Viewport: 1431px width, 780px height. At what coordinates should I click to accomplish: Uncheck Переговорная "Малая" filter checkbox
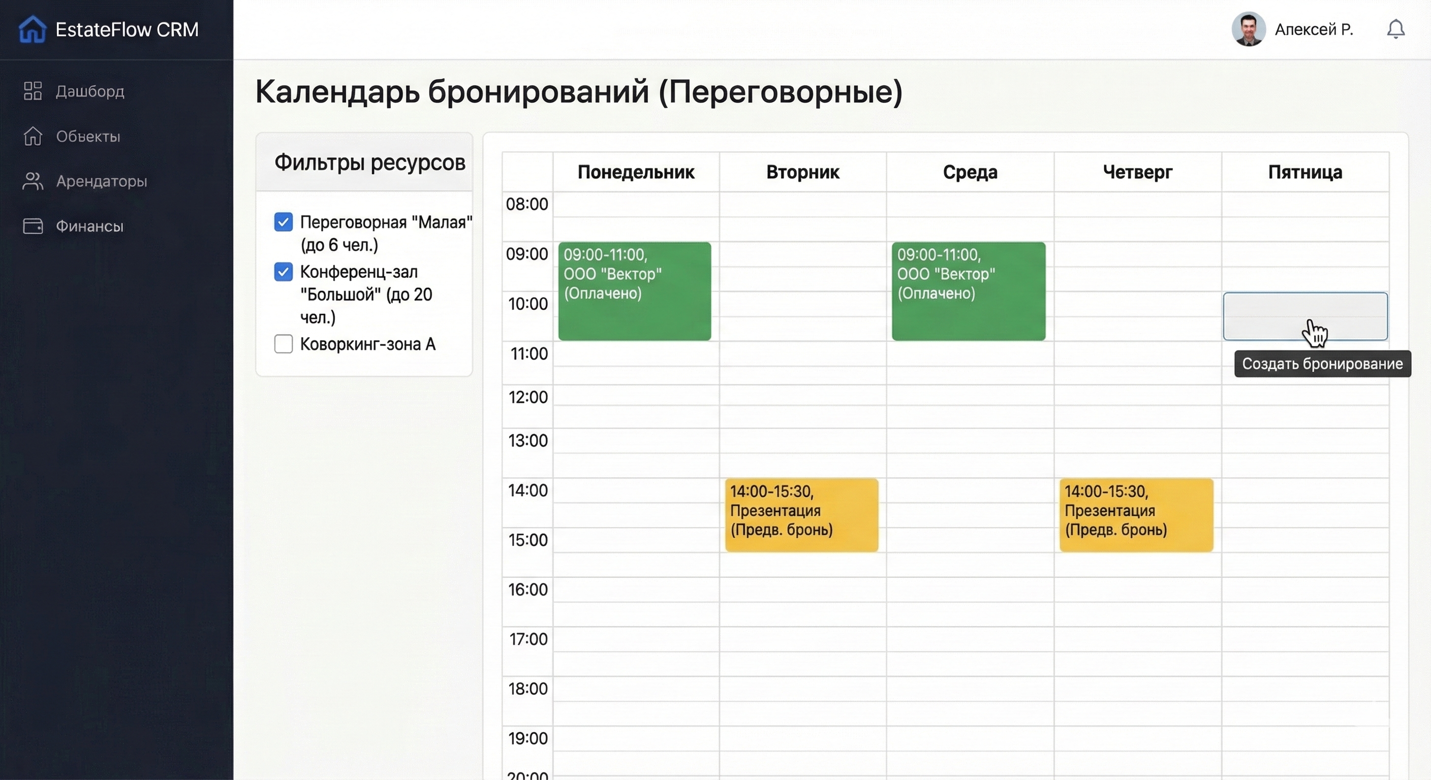click(x=284, y=222)
